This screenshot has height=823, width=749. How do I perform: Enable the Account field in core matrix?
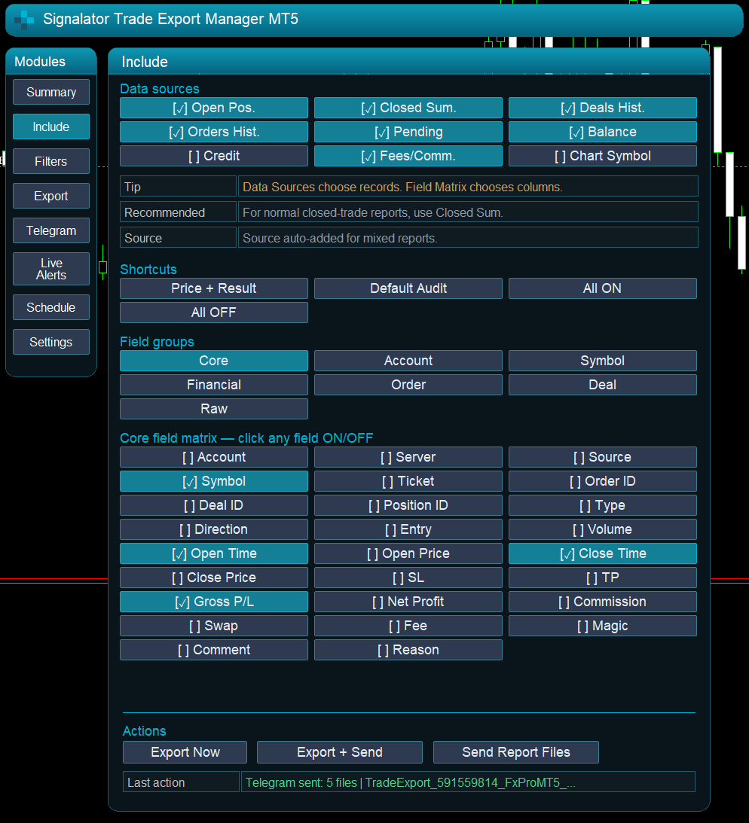[214, 457]
